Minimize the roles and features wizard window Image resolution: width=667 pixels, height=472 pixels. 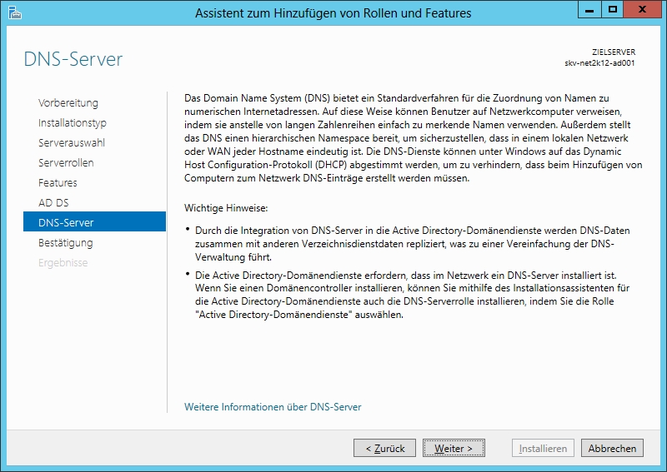click(x=590, y=11)
